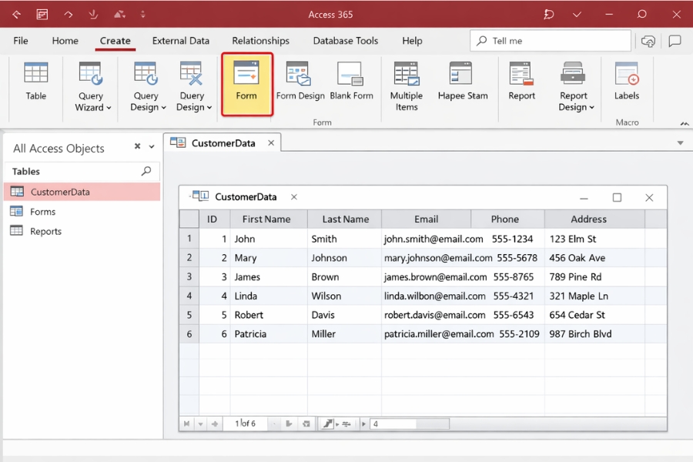The image size is (693, 462).
Task: Click inside the Tell me search box
Action: (550, 40)
